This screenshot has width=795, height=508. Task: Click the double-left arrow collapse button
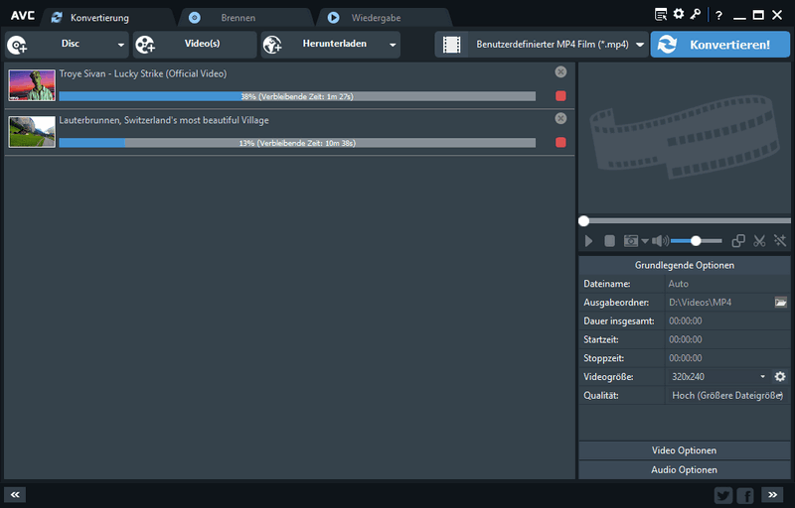pos(15,495)
